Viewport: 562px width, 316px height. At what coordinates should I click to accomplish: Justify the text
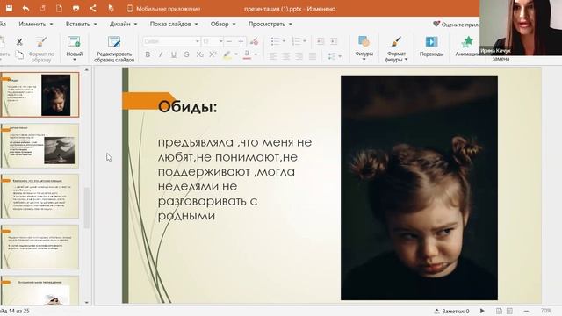[x=313, y=56]
